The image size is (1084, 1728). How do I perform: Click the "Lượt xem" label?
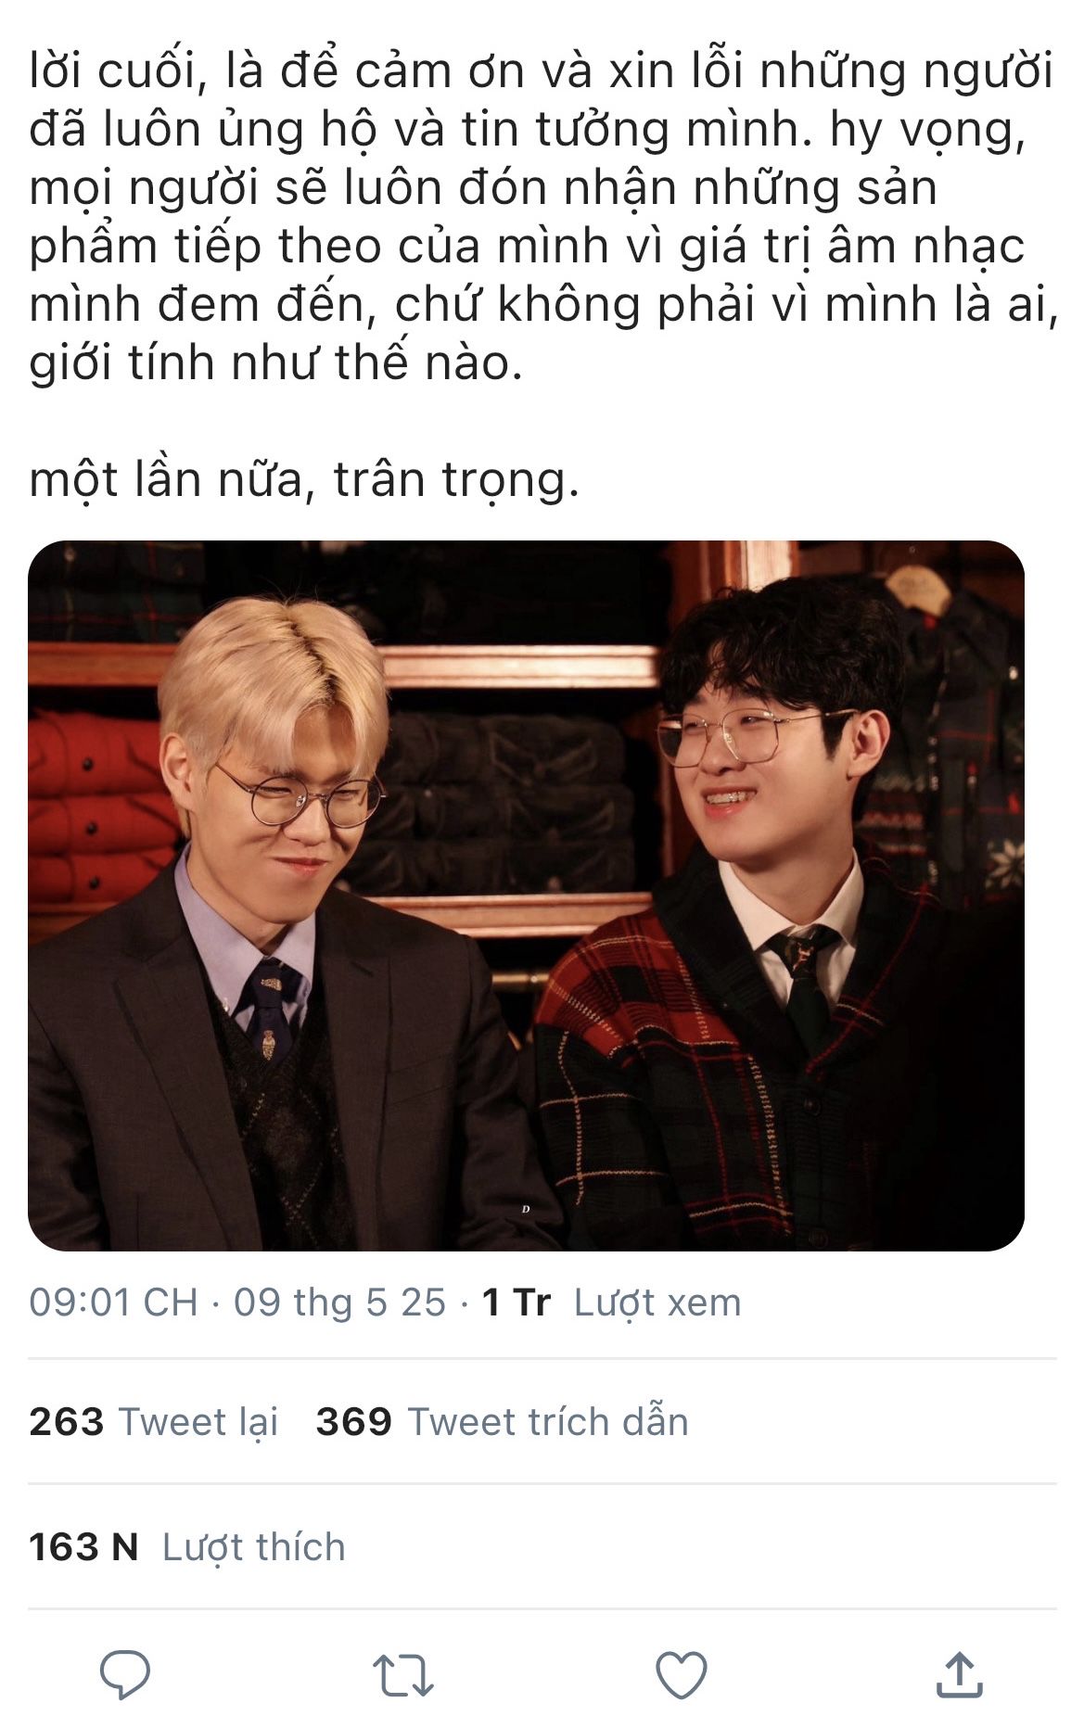pyautogui.click(x=657, y=1302)
